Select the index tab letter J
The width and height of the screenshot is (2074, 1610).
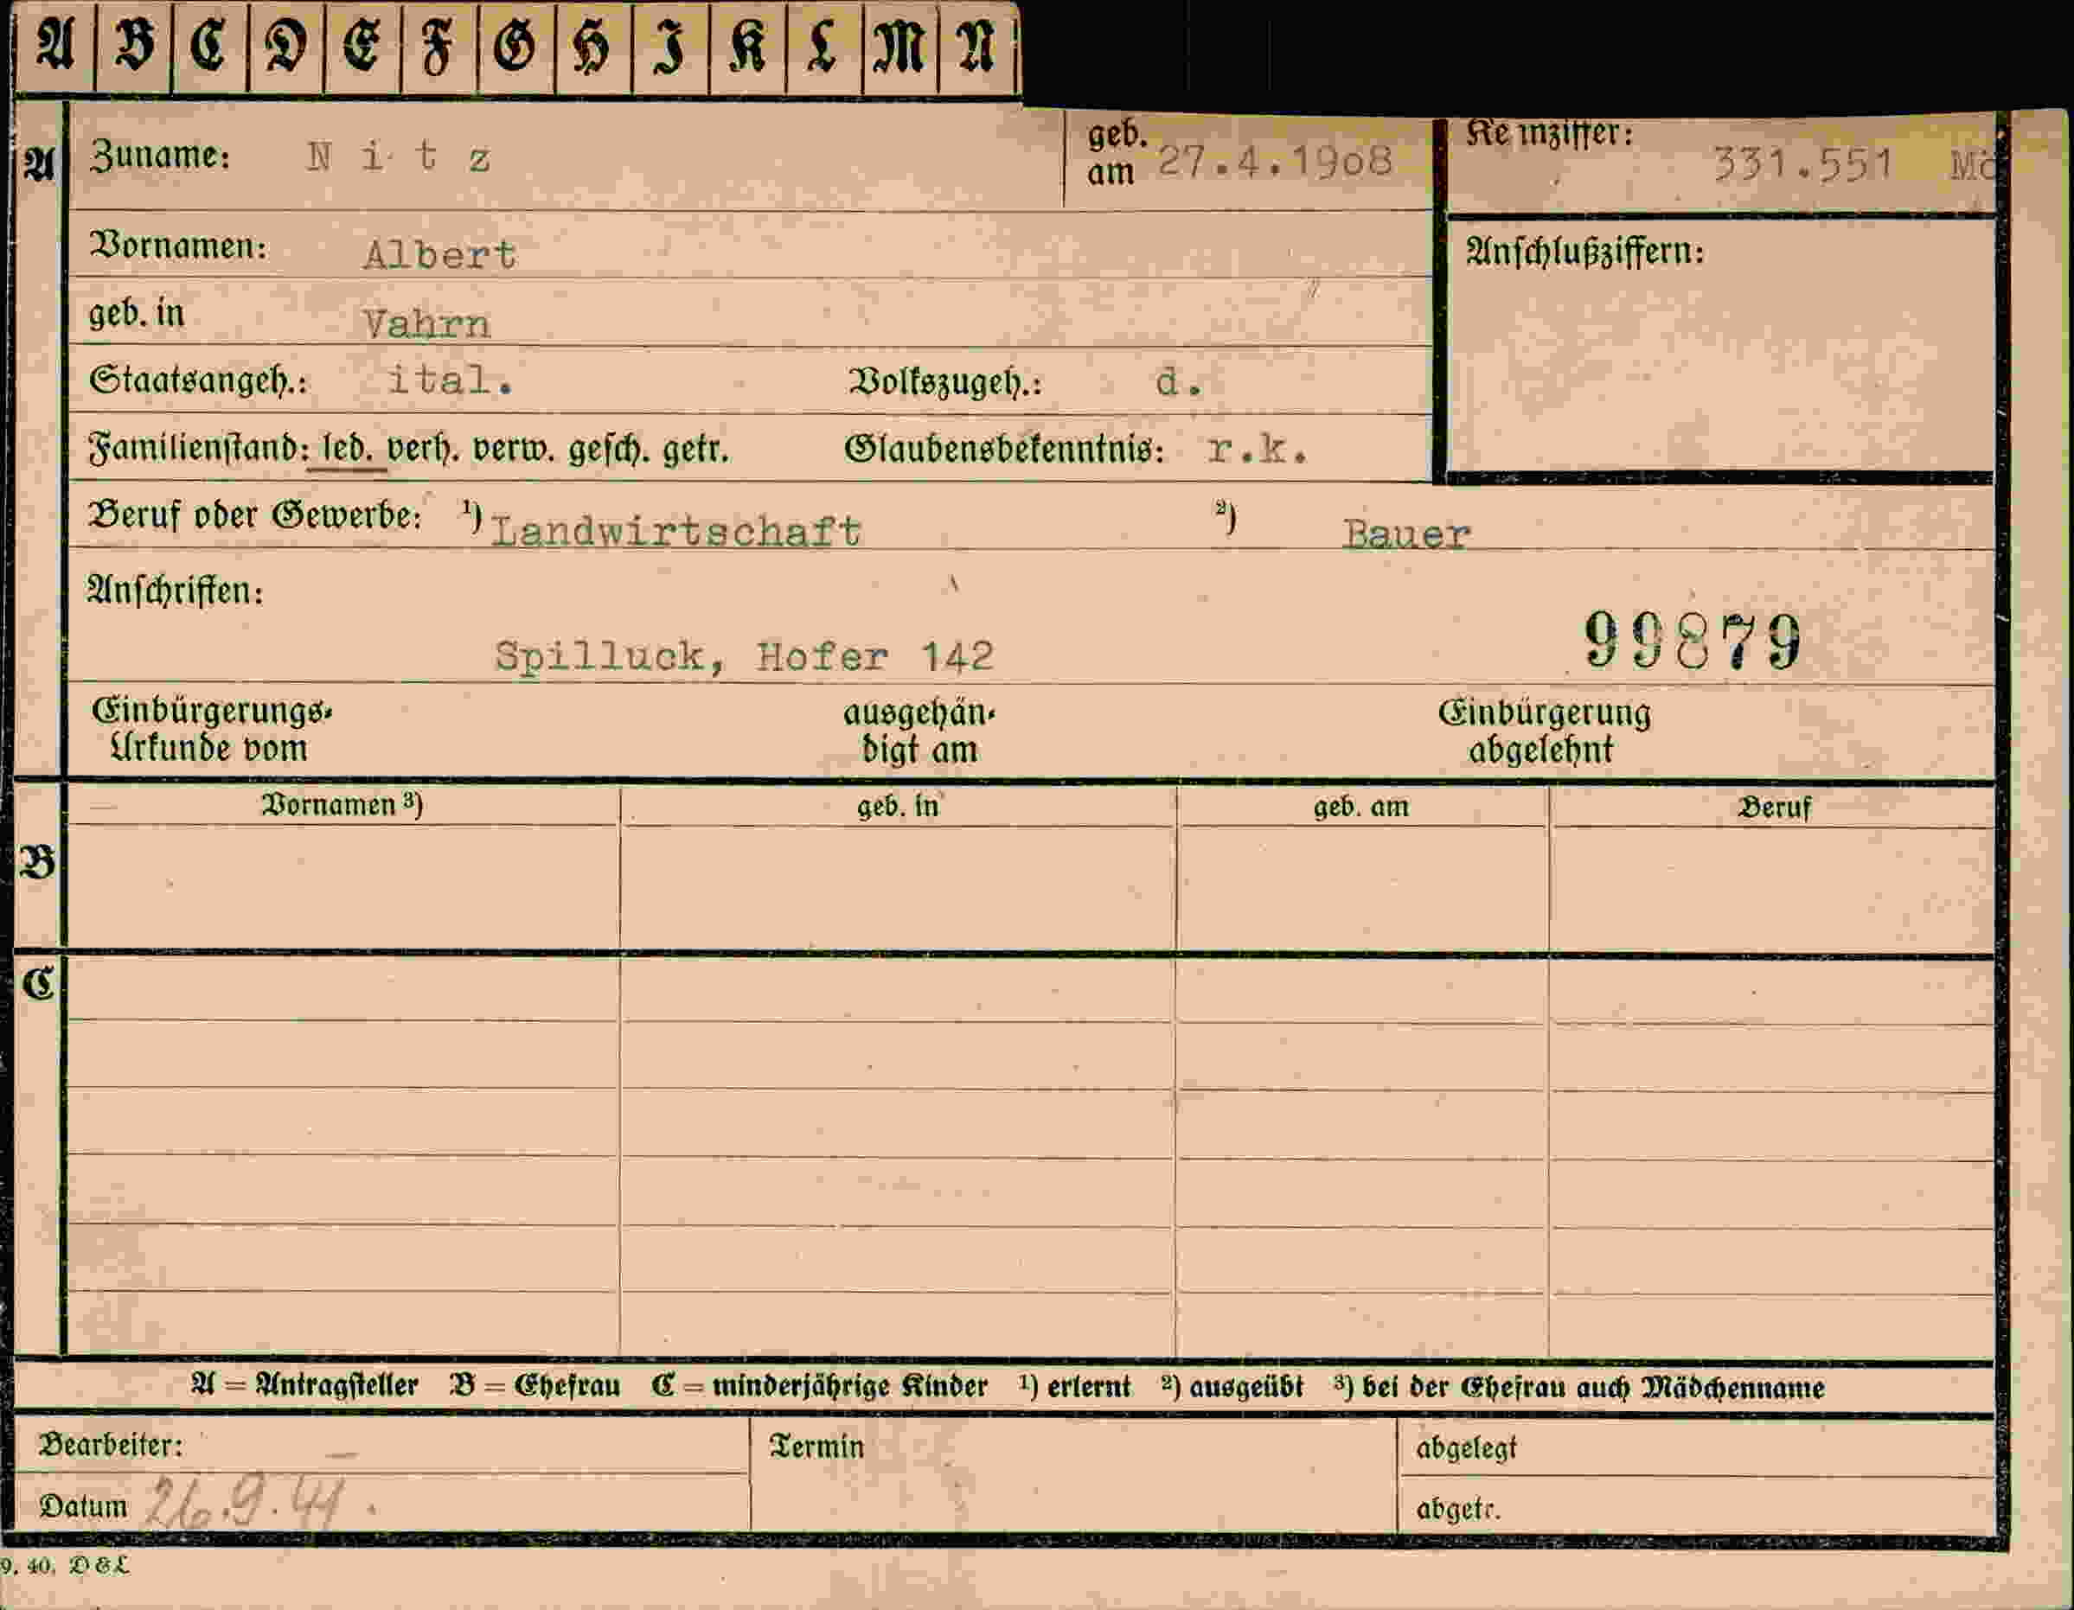tap(670, 46)
